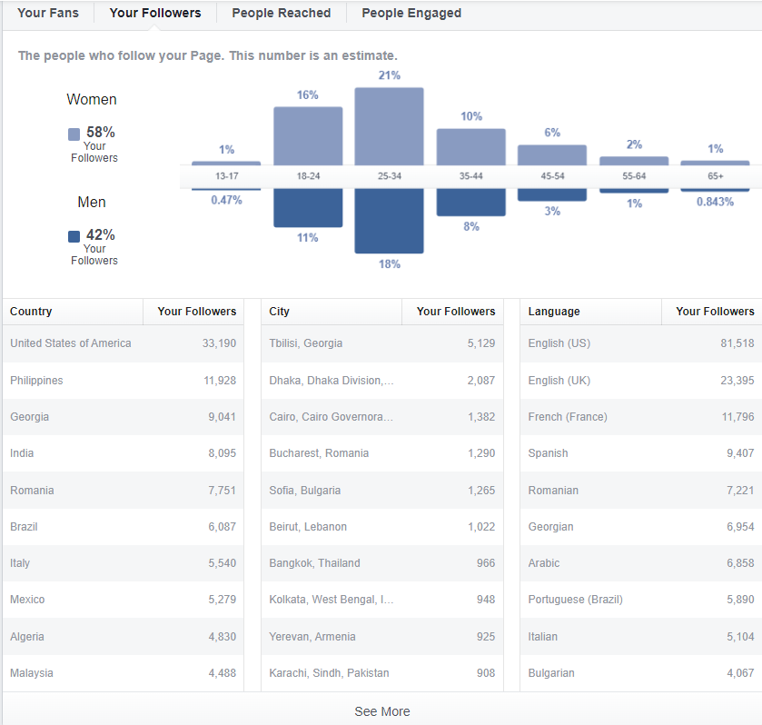The width and height of the screenshot is (762, 725).
Task: Select the English (US) language row
Action: (641, 343)
